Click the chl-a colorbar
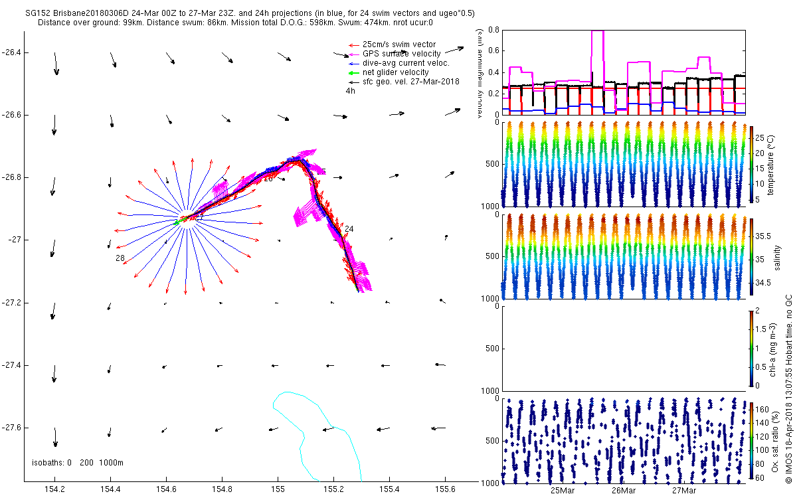The width and height of the screenshot is (797, 498). click(x=751, y=348)
